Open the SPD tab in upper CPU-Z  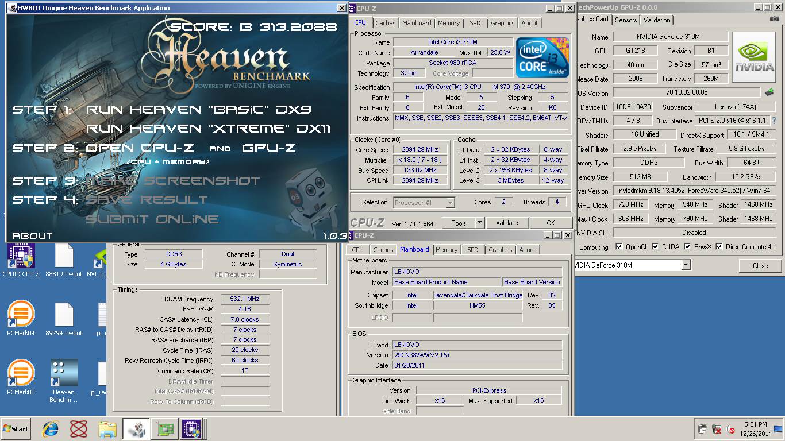pos(475,23)
